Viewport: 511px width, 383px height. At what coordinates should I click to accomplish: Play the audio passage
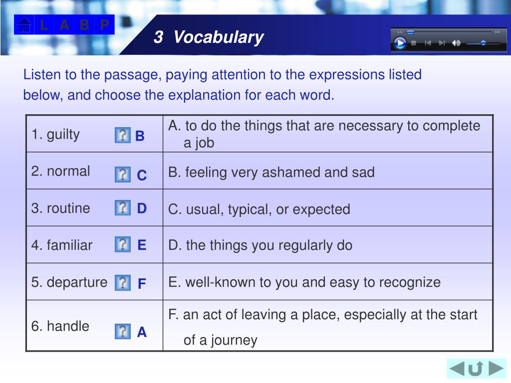(x=400, y=43)
